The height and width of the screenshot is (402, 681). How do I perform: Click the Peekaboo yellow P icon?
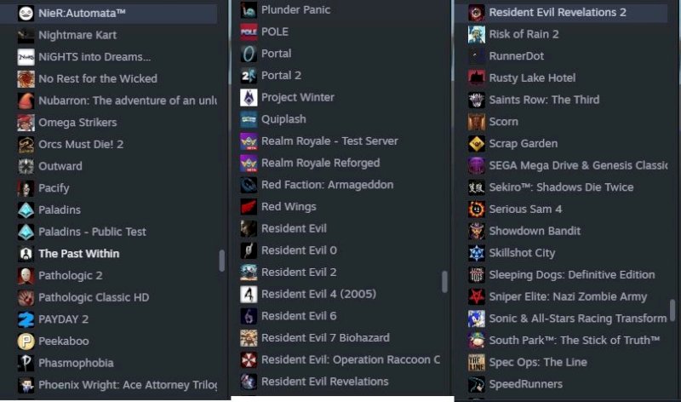tap(26, 342)
